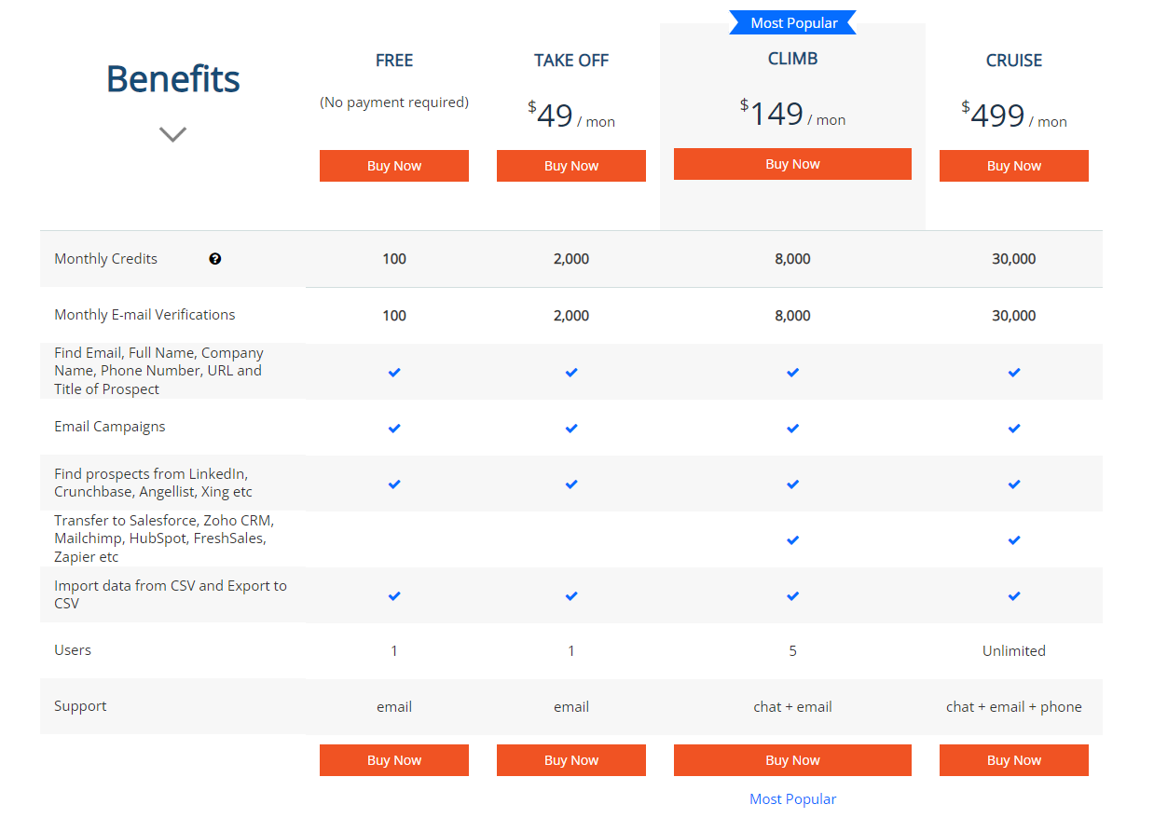Click the bottom Buy Now for CRUISE

[x=1014, y=759]
